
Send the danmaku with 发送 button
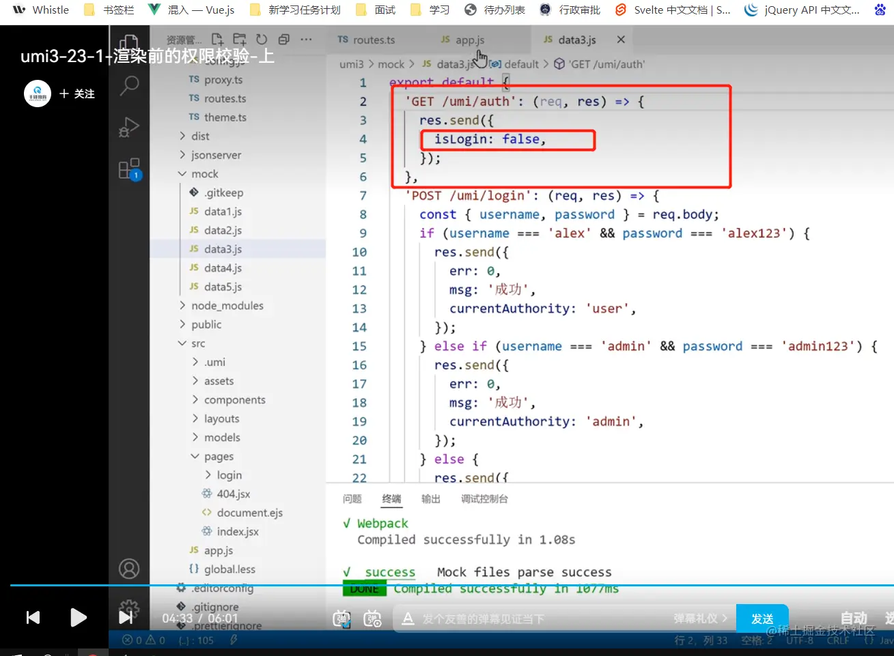click(x=762, y=619)
